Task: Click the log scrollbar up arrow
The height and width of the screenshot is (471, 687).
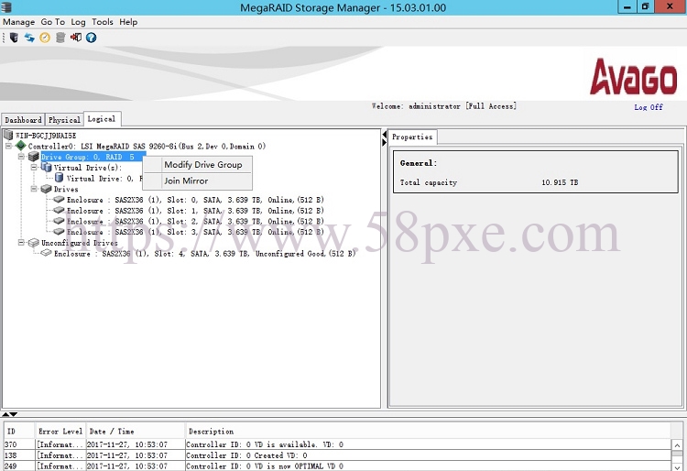Action: coord(677,445)
